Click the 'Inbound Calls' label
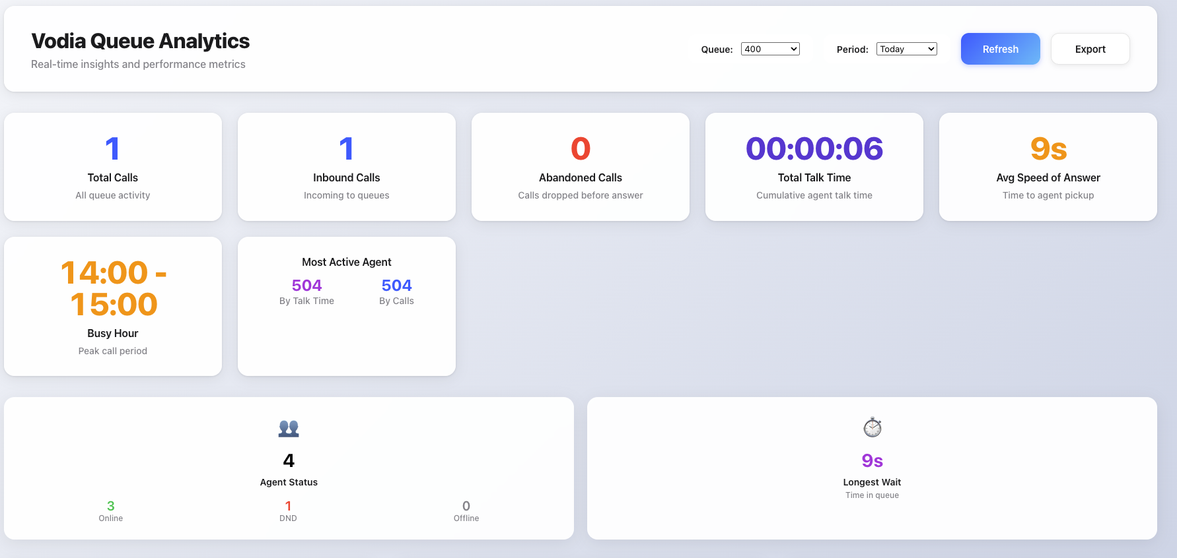Screen dimensions: 1177x558 click(347, 177)
